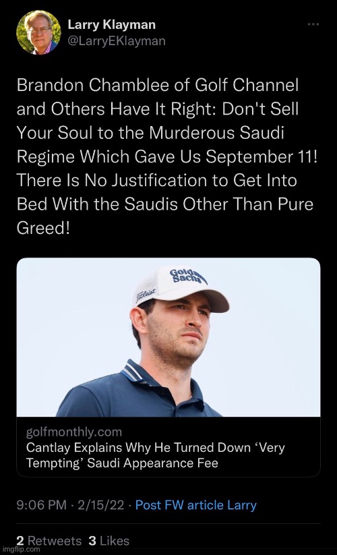
Task: Open the Cantlay Explains article headline
Action: click(155, 455)
